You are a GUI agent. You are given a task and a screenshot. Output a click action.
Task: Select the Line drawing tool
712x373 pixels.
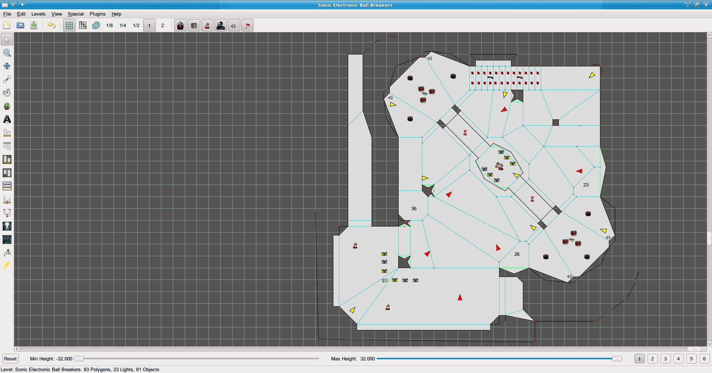(x=7, y=79)
